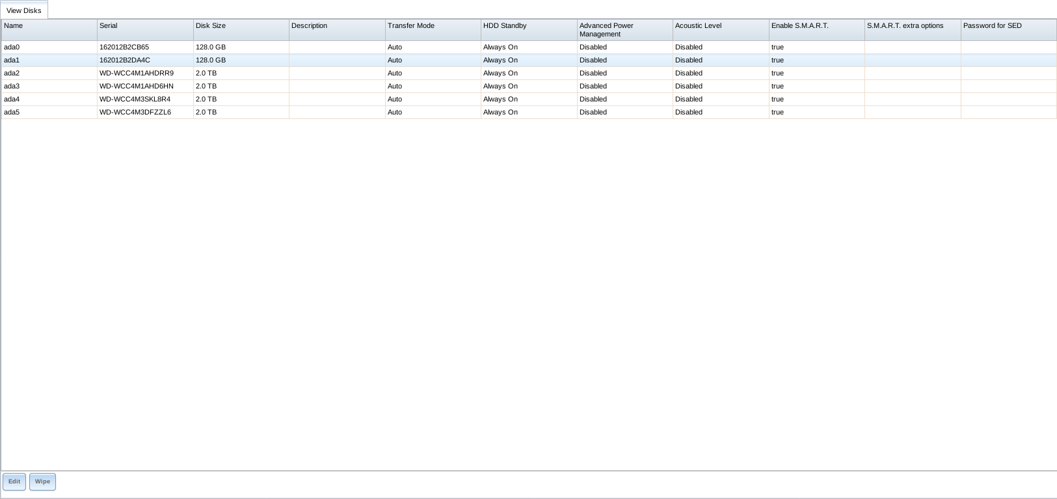Click the Description column header
Viewport: 1057px width, 499px height.
point(336,30)
